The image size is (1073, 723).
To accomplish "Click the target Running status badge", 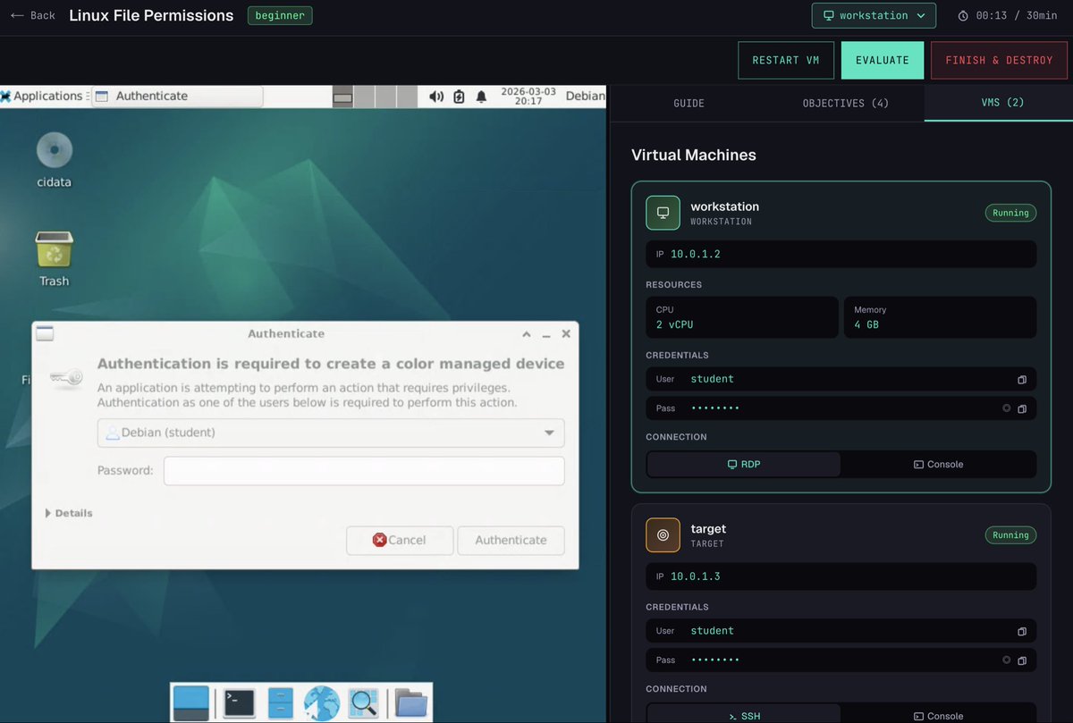I will (x=1010, y=535).
